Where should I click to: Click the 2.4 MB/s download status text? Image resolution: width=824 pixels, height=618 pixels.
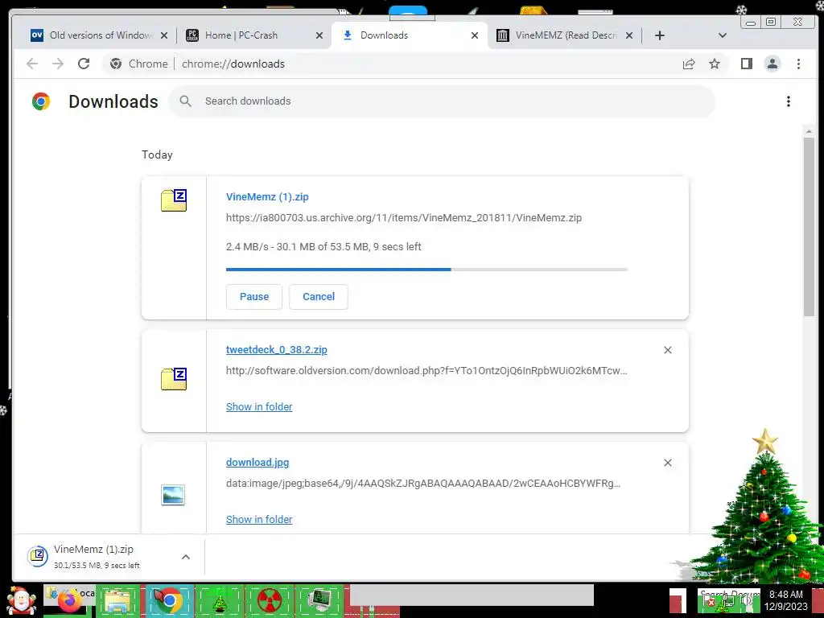(x=323, y=246)
